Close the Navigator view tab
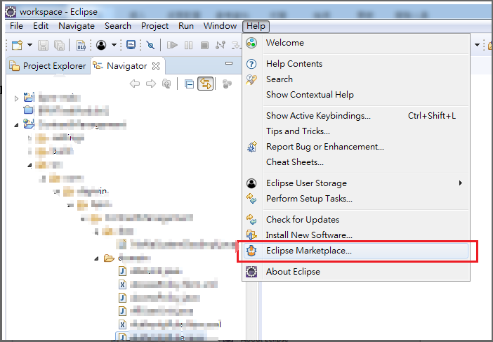The width and height of the screenshot is (493, 342). (x=156, y=66)
